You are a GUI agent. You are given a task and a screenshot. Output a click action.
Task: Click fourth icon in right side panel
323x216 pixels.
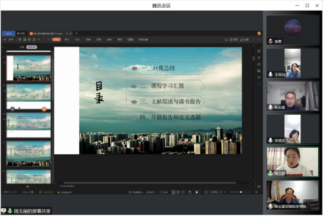[x=259, y=71]
